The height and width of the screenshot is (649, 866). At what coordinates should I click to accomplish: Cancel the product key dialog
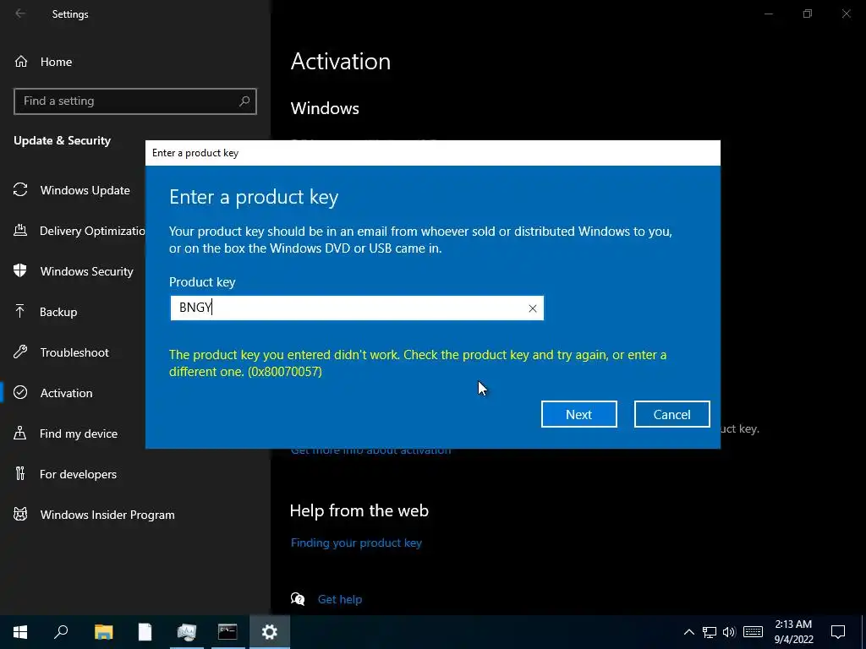671,414
